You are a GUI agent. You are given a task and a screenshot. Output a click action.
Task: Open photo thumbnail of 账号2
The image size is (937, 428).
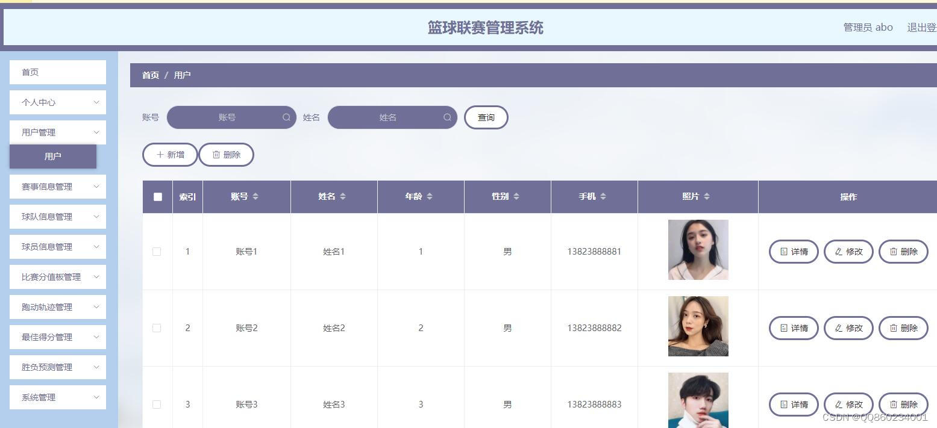(698, 326)
